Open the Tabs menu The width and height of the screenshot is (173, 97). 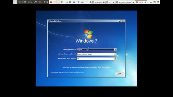(40, 2)
